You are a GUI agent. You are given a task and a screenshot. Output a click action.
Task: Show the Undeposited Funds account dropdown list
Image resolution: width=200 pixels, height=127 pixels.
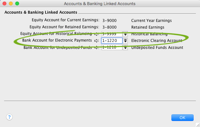point(125,48)
